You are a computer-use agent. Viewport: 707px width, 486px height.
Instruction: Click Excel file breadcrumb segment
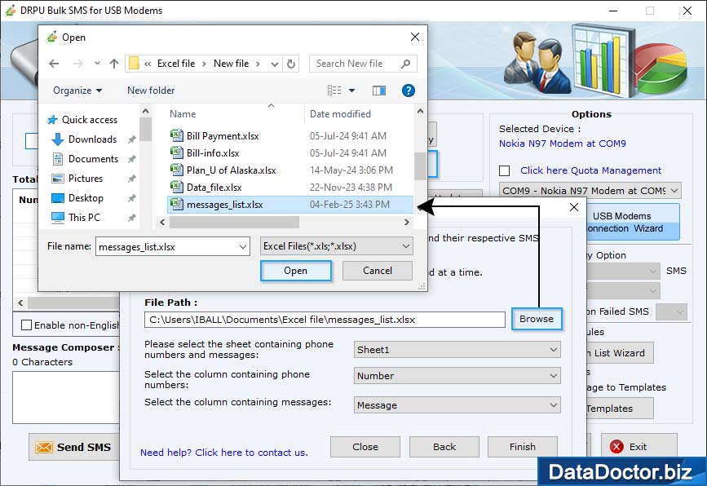click(x=176, y=64)
